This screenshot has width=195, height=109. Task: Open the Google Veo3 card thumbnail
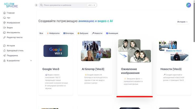pos(56,51)
